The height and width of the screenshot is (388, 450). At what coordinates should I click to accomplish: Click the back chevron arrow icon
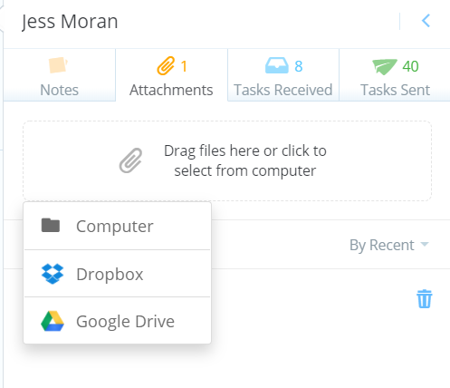click(426, 21)
